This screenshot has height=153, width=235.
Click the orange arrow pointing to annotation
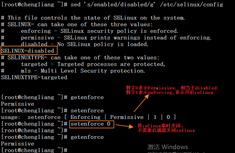(141, 103)
